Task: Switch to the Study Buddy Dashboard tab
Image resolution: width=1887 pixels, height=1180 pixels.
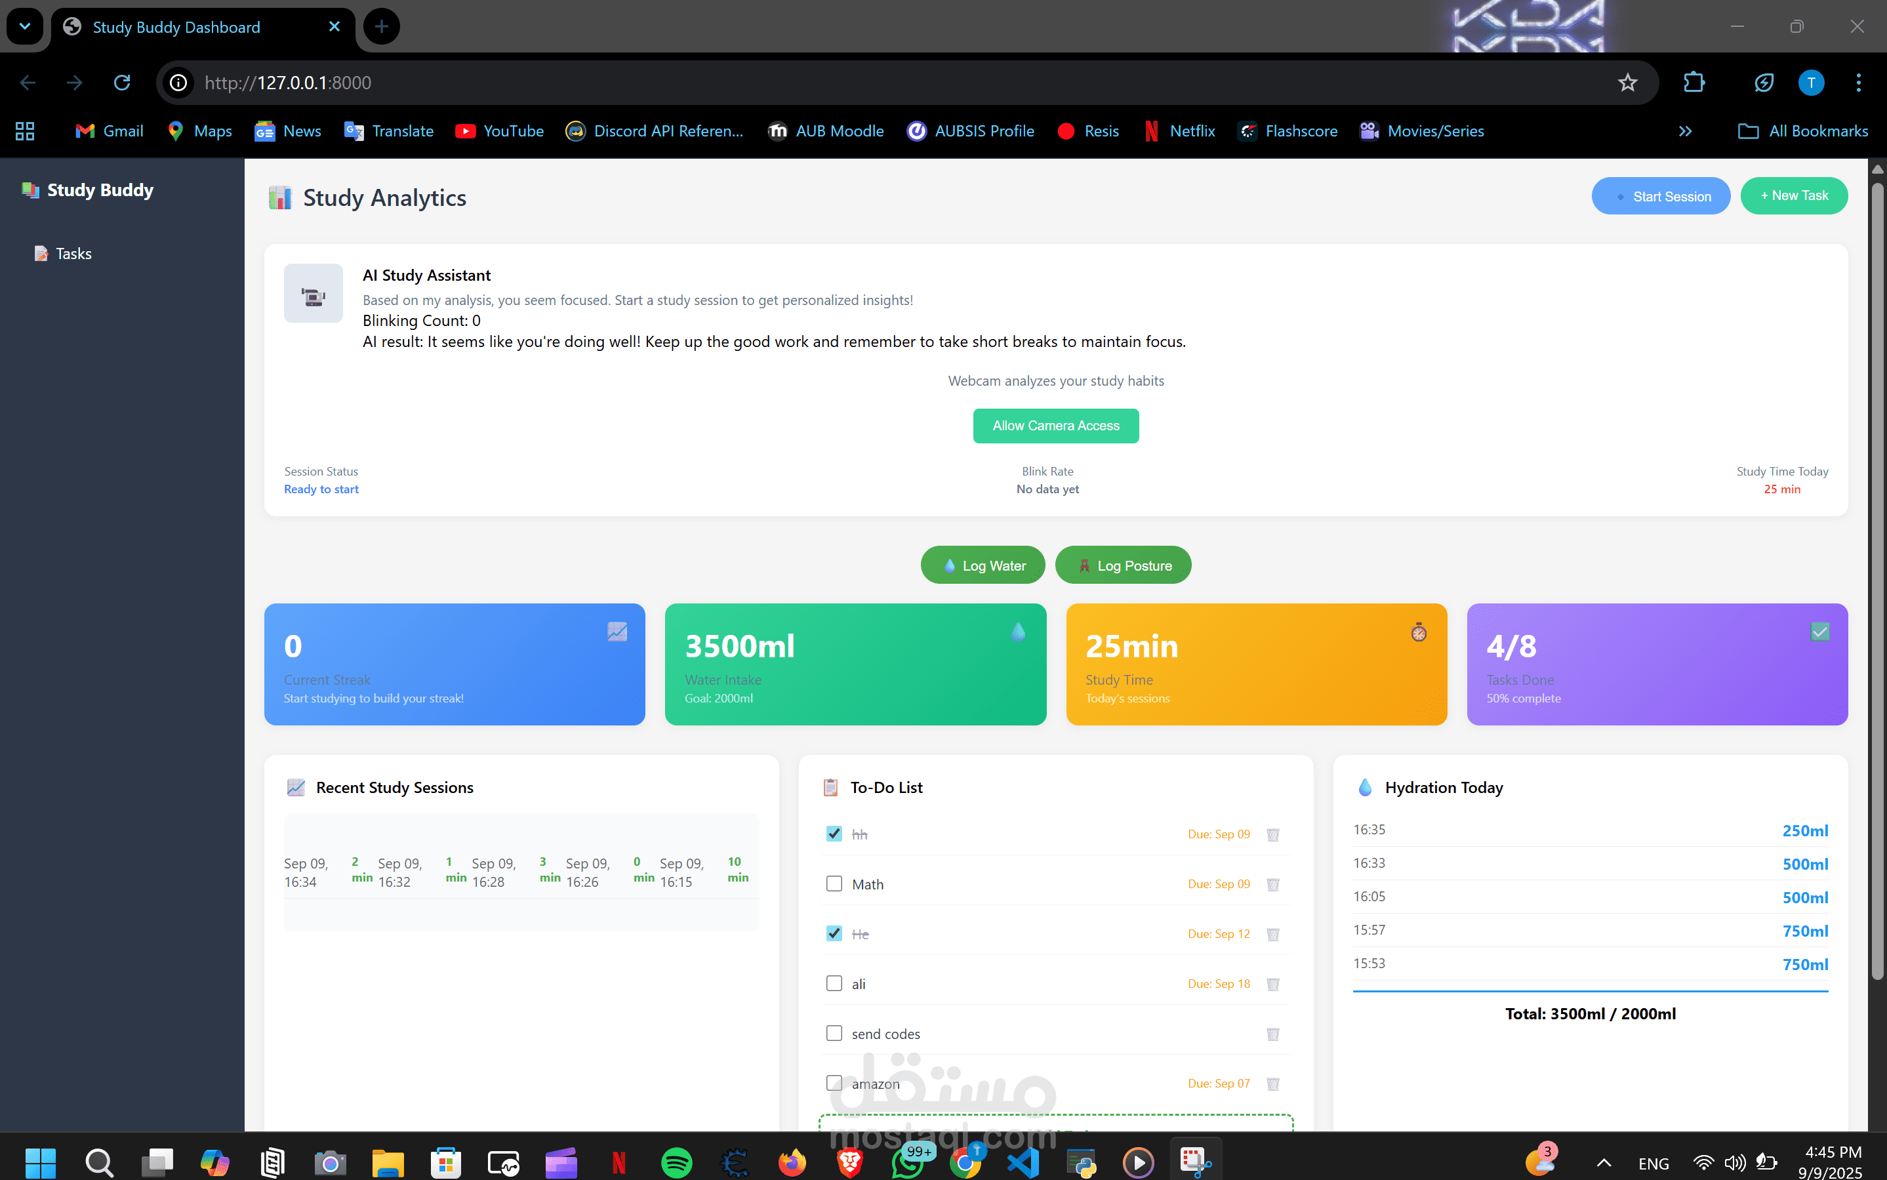Action: [176, 28]
